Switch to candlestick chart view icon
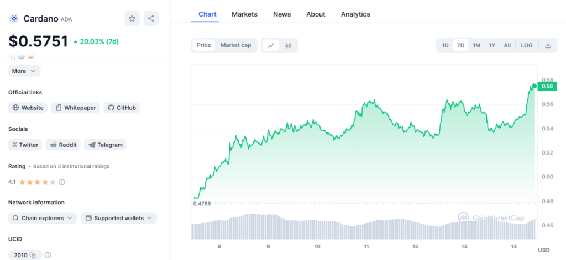The image size is (566, 260). (288, 45)
